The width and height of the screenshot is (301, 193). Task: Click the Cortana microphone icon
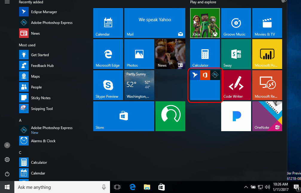104,187
